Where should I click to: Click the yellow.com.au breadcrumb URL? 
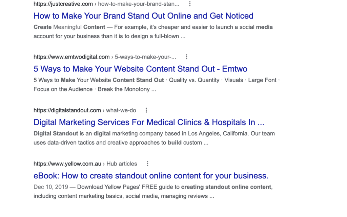point(67,163)
